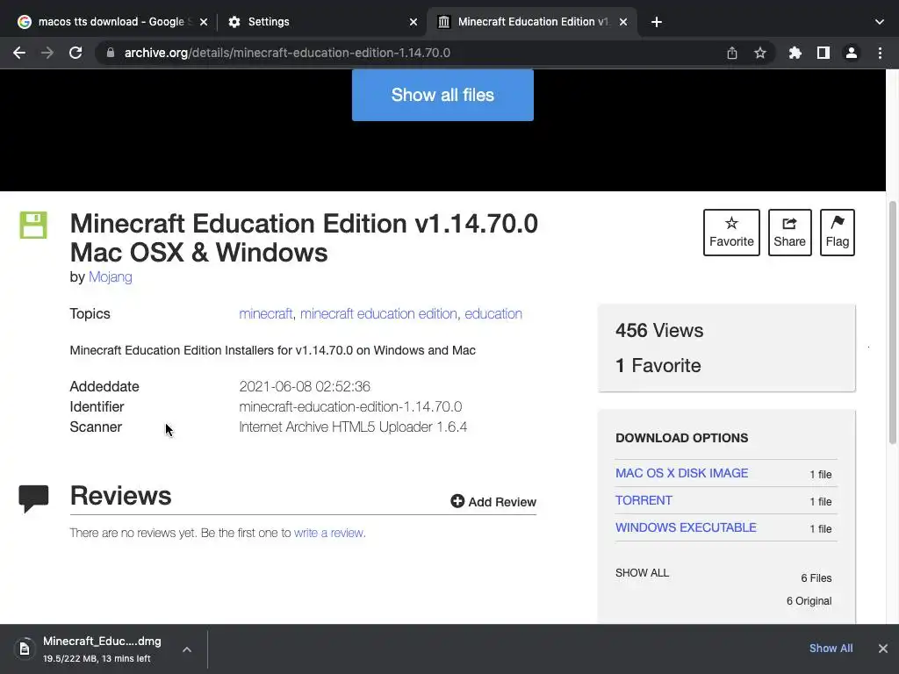Go back using the browser back arrow
The image size is (899, 674).
(19, 53)
